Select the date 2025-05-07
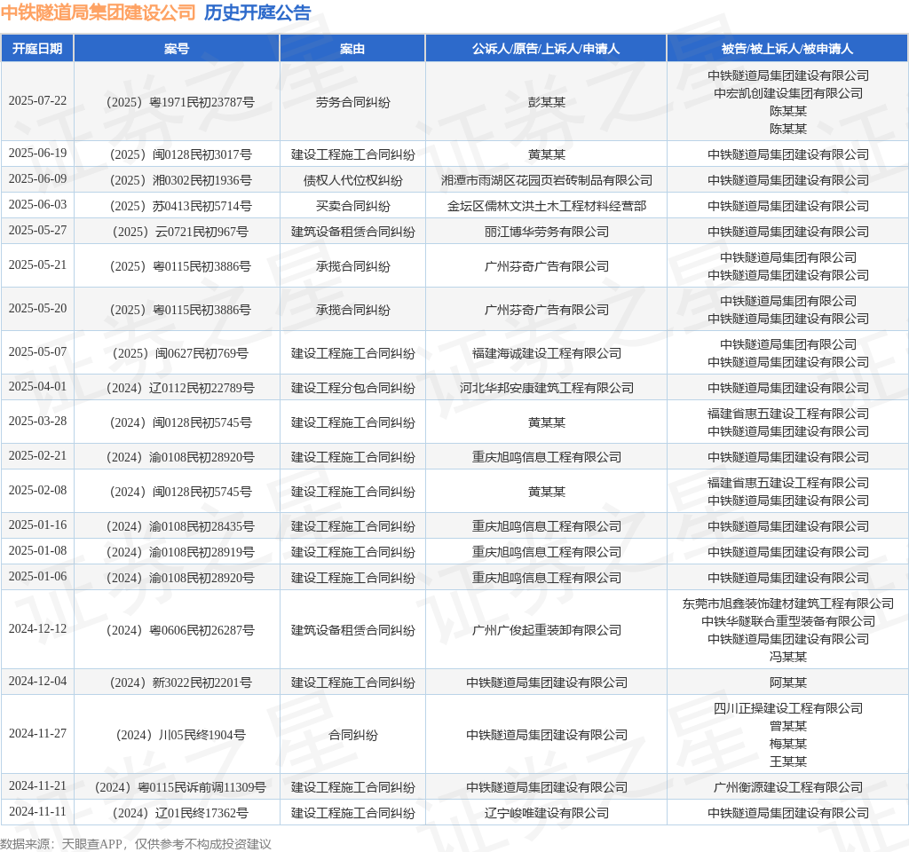The image size is (909, 852). [37, 351]
